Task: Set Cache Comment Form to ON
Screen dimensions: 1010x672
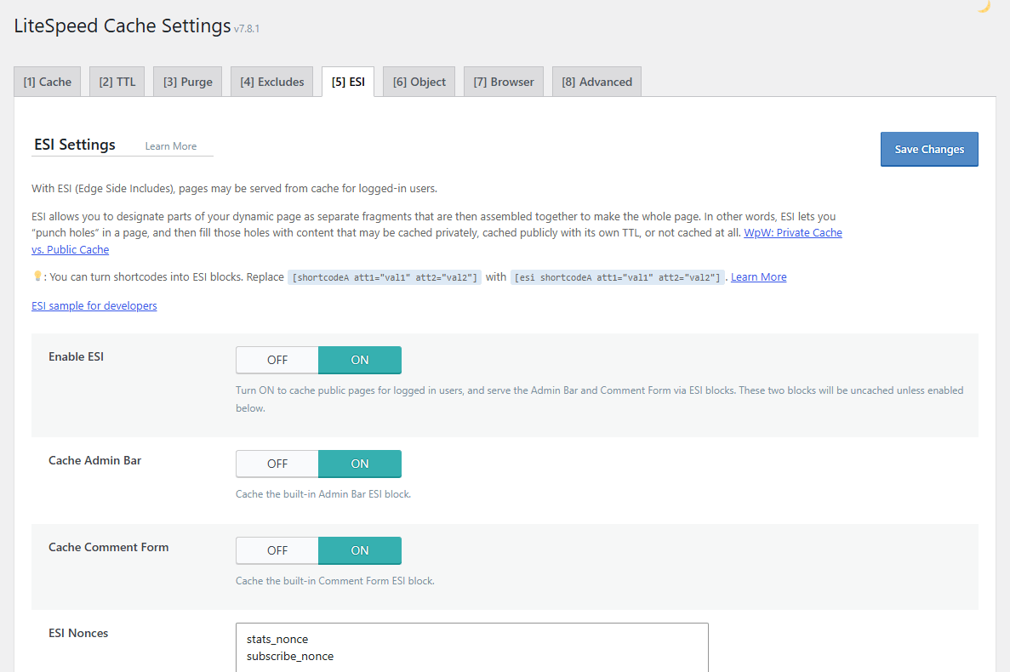Action: pos(359,550)
